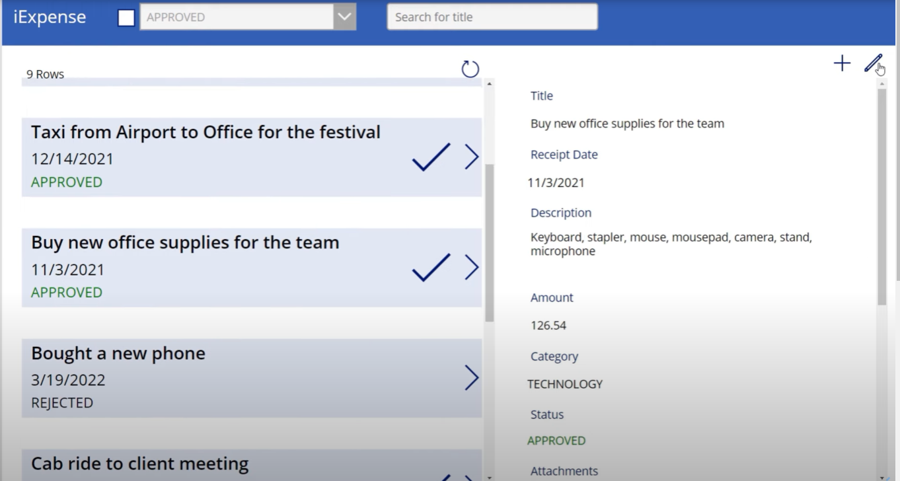Click the 126.54 amount value

pos(548,325)
